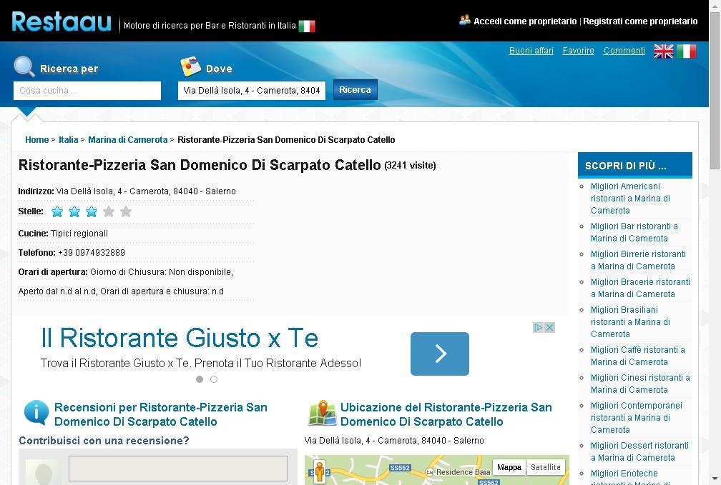Image resolution: width=721 pixels, height=485 pixels.
Task: Focus the Dove address field
Action: (x=252, y=91)
